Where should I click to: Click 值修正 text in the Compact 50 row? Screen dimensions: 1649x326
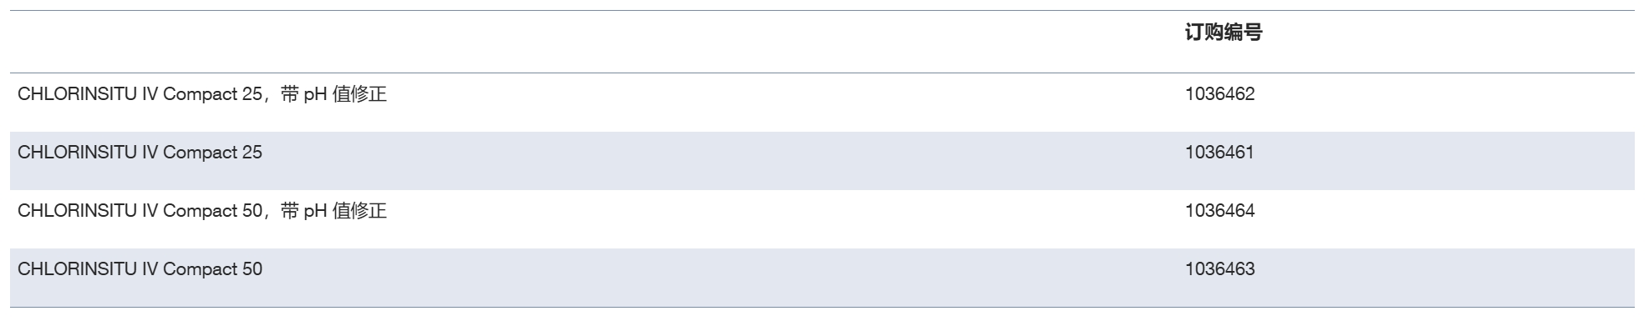click(359, 211)
